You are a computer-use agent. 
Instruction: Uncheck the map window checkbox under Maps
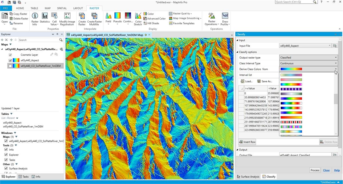point(6,141)
